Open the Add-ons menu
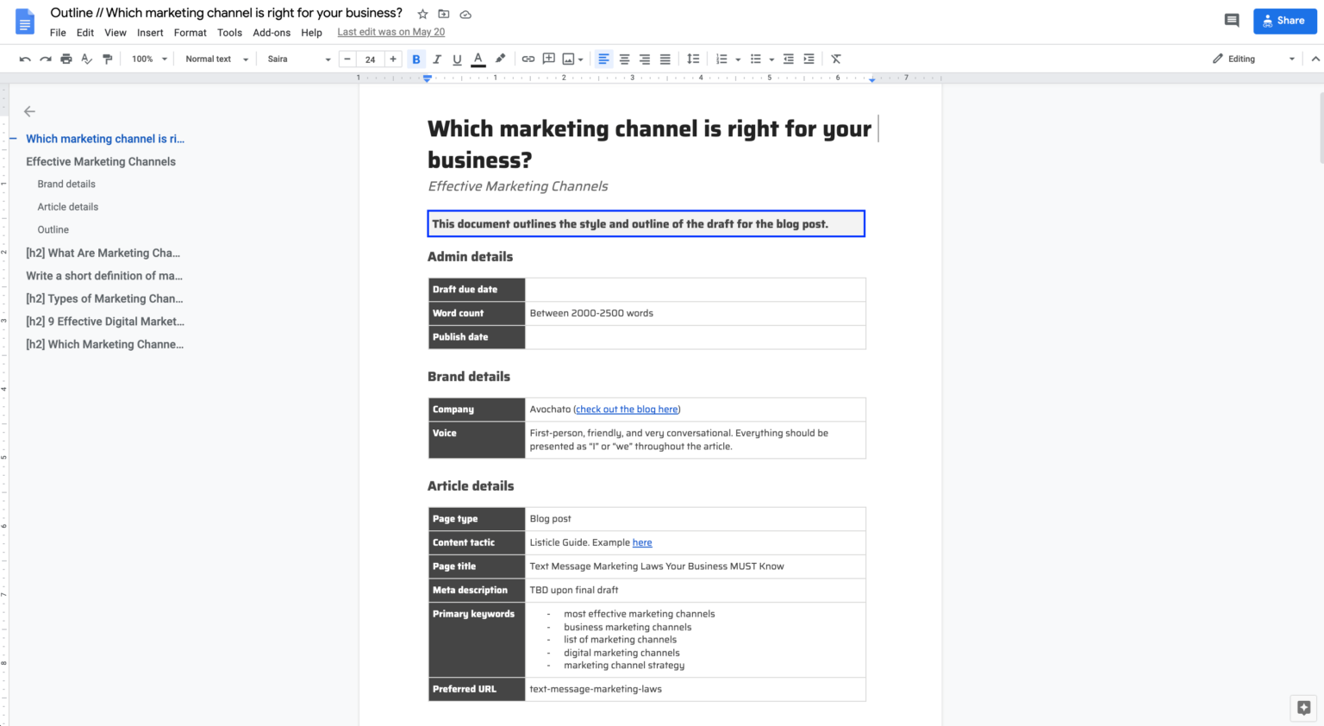The height and width of the screenshot is (726, 1324). tap(272, 33)
